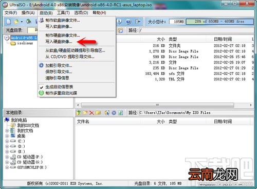This screenshot has width=257, height=189.
Task: Click the Exit door icon in the toolbar
Action: (x=138, y=22)
